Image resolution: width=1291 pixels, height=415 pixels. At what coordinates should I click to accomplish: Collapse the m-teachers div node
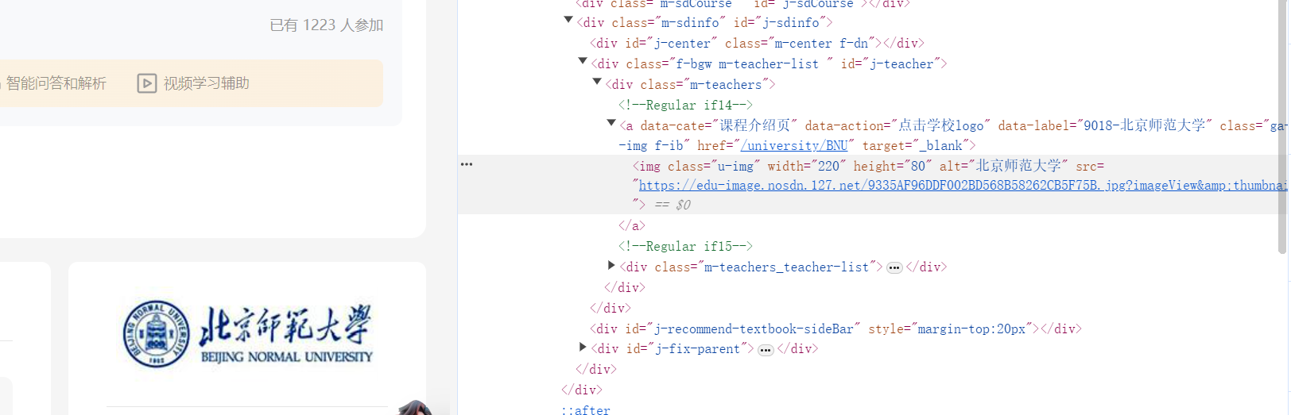pos(597,82)
